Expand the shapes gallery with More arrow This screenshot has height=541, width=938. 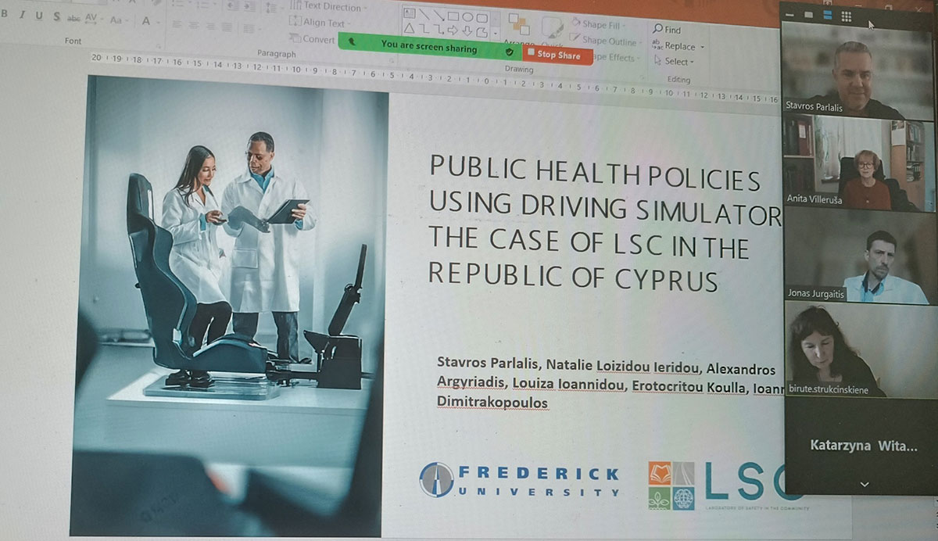coord(495,34)
